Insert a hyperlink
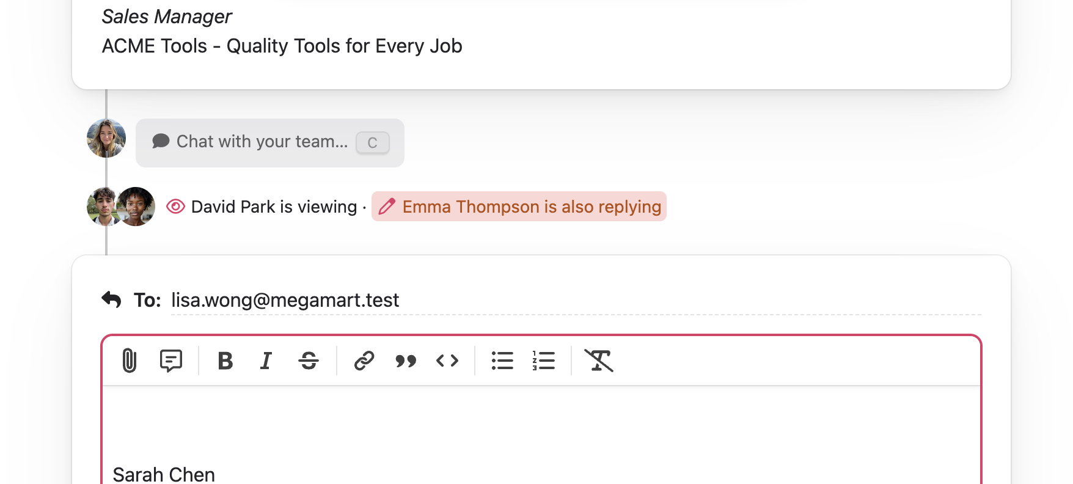The width and height of the screenshot is (1073, 484). click(364, 361)
